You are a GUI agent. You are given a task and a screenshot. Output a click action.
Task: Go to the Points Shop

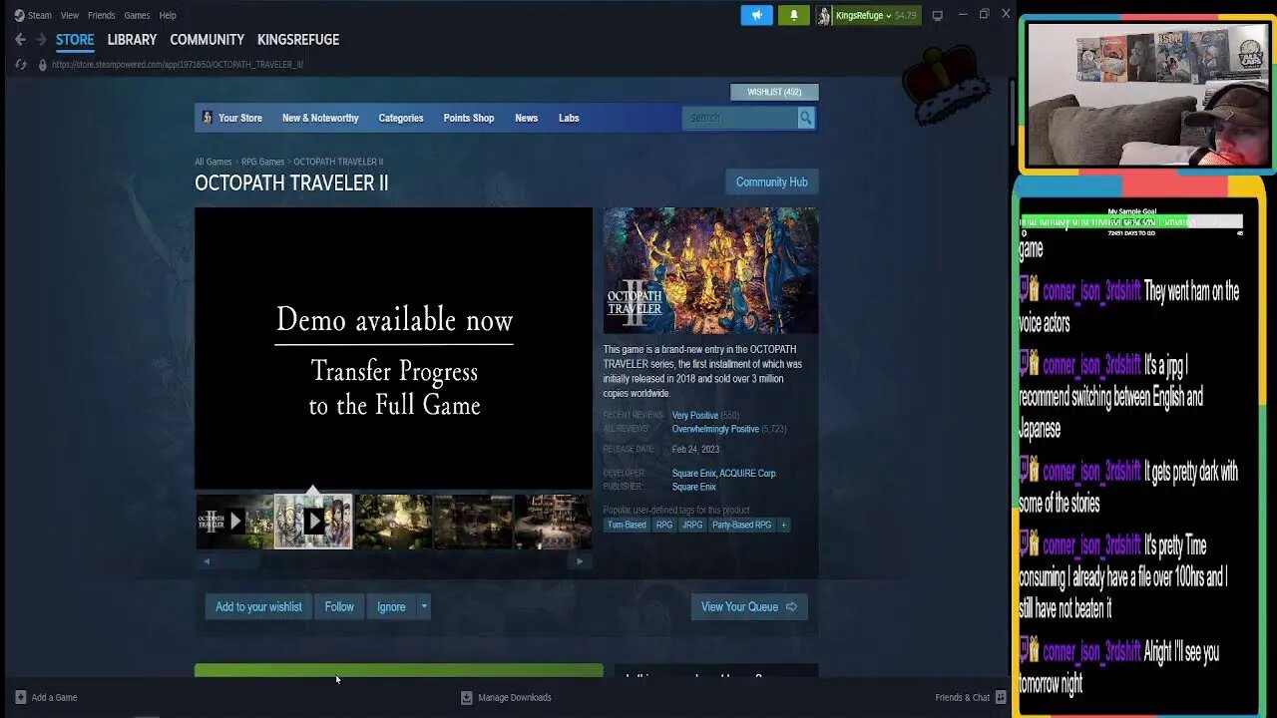469,118
